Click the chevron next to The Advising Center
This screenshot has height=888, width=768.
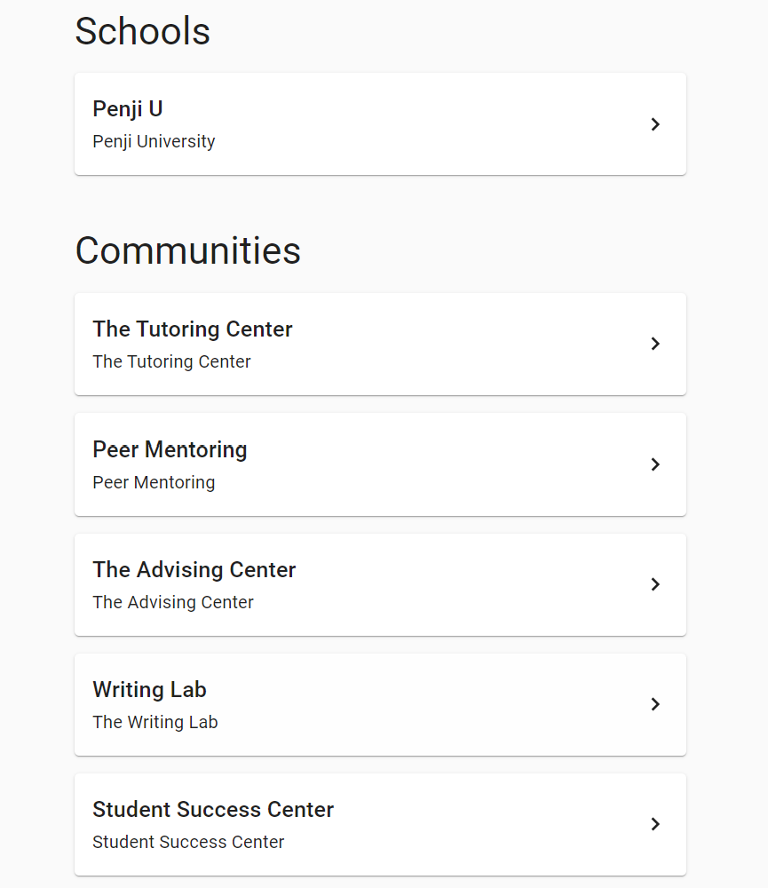coord(655,584)
